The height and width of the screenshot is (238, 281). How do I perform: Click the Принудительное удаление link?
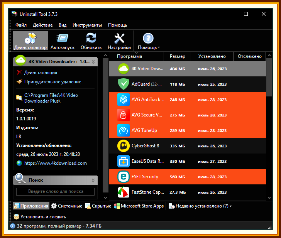52,82
